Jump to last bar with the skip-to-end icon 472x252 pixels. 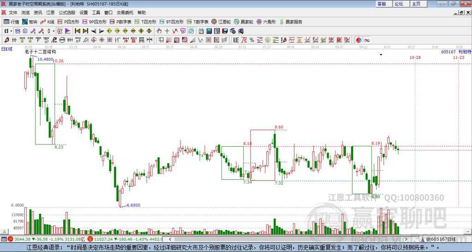[85, 31]
